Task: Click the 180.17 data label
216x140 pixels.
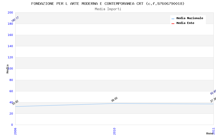Action: click(x=15, y=19)
